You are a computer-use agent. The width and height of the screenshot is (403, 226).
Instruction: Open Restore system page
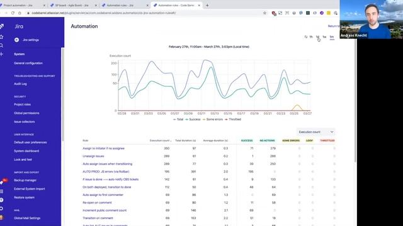[x=24, y=198]
